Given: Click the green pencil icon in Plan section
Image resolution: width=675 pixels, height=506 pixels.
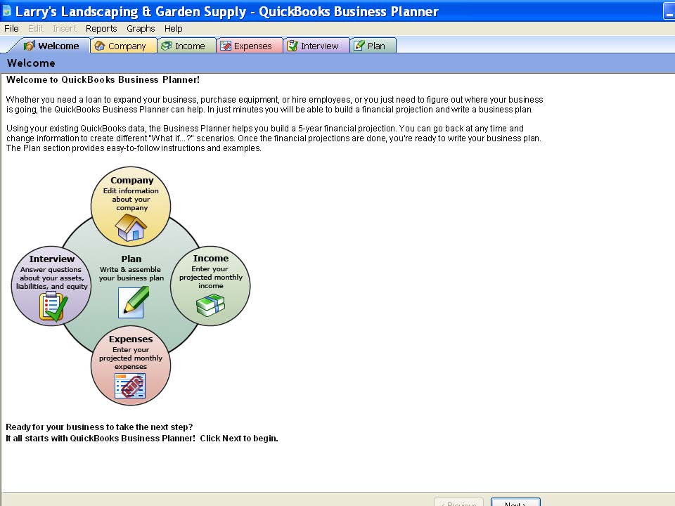Looking at the screenshot, I should (x=133, y=302).
